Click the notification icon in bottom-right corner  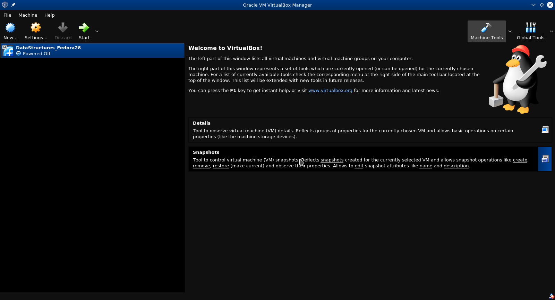552,296
